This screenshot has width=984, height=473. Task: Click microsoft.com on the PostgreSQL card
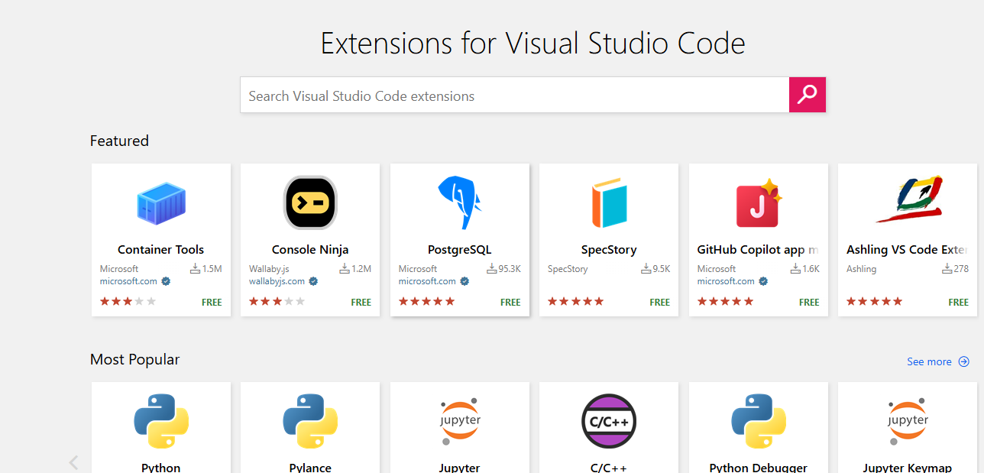tap(427, 281)
